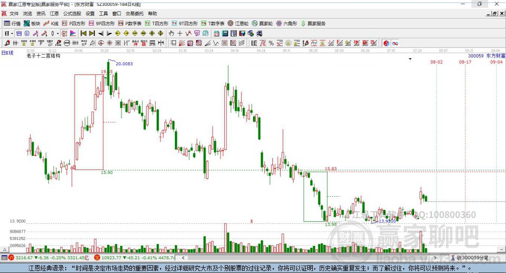Click the red-blue yin-yang icon
Viewport: 506px width, 273px height.
[386, 43]
